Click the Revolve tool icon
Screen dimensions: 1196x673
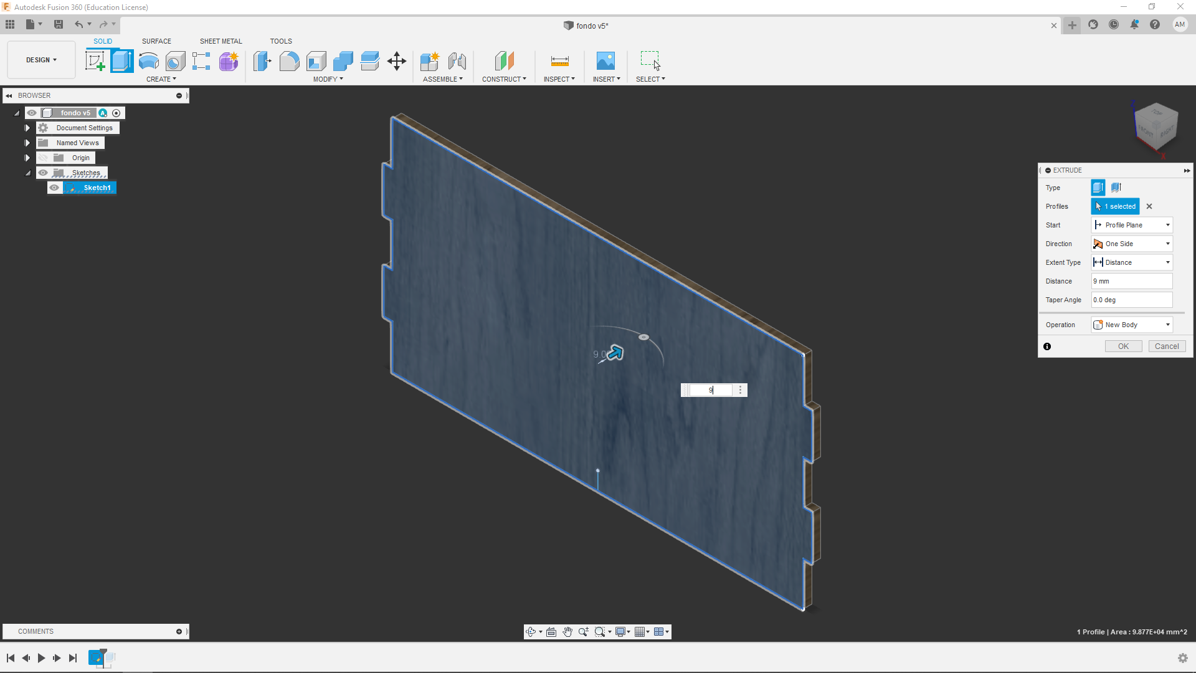pyautogui.click(x=148, y=61)
